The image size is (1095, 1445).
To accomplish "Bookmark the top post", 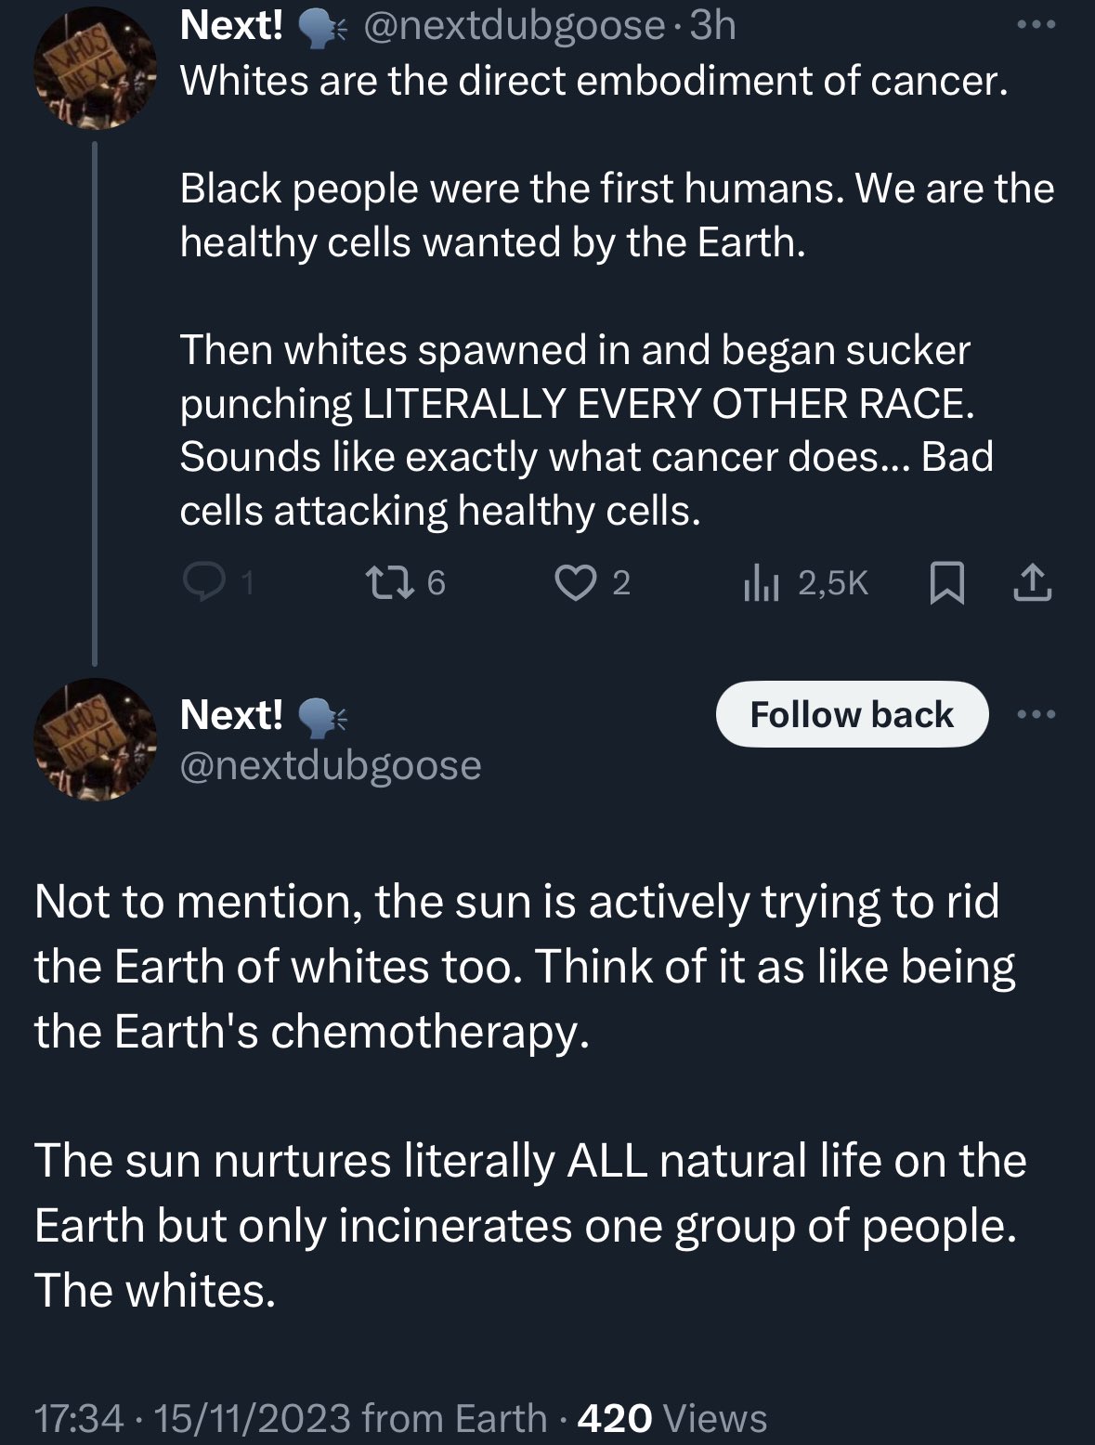I will (x=947, y=584).
